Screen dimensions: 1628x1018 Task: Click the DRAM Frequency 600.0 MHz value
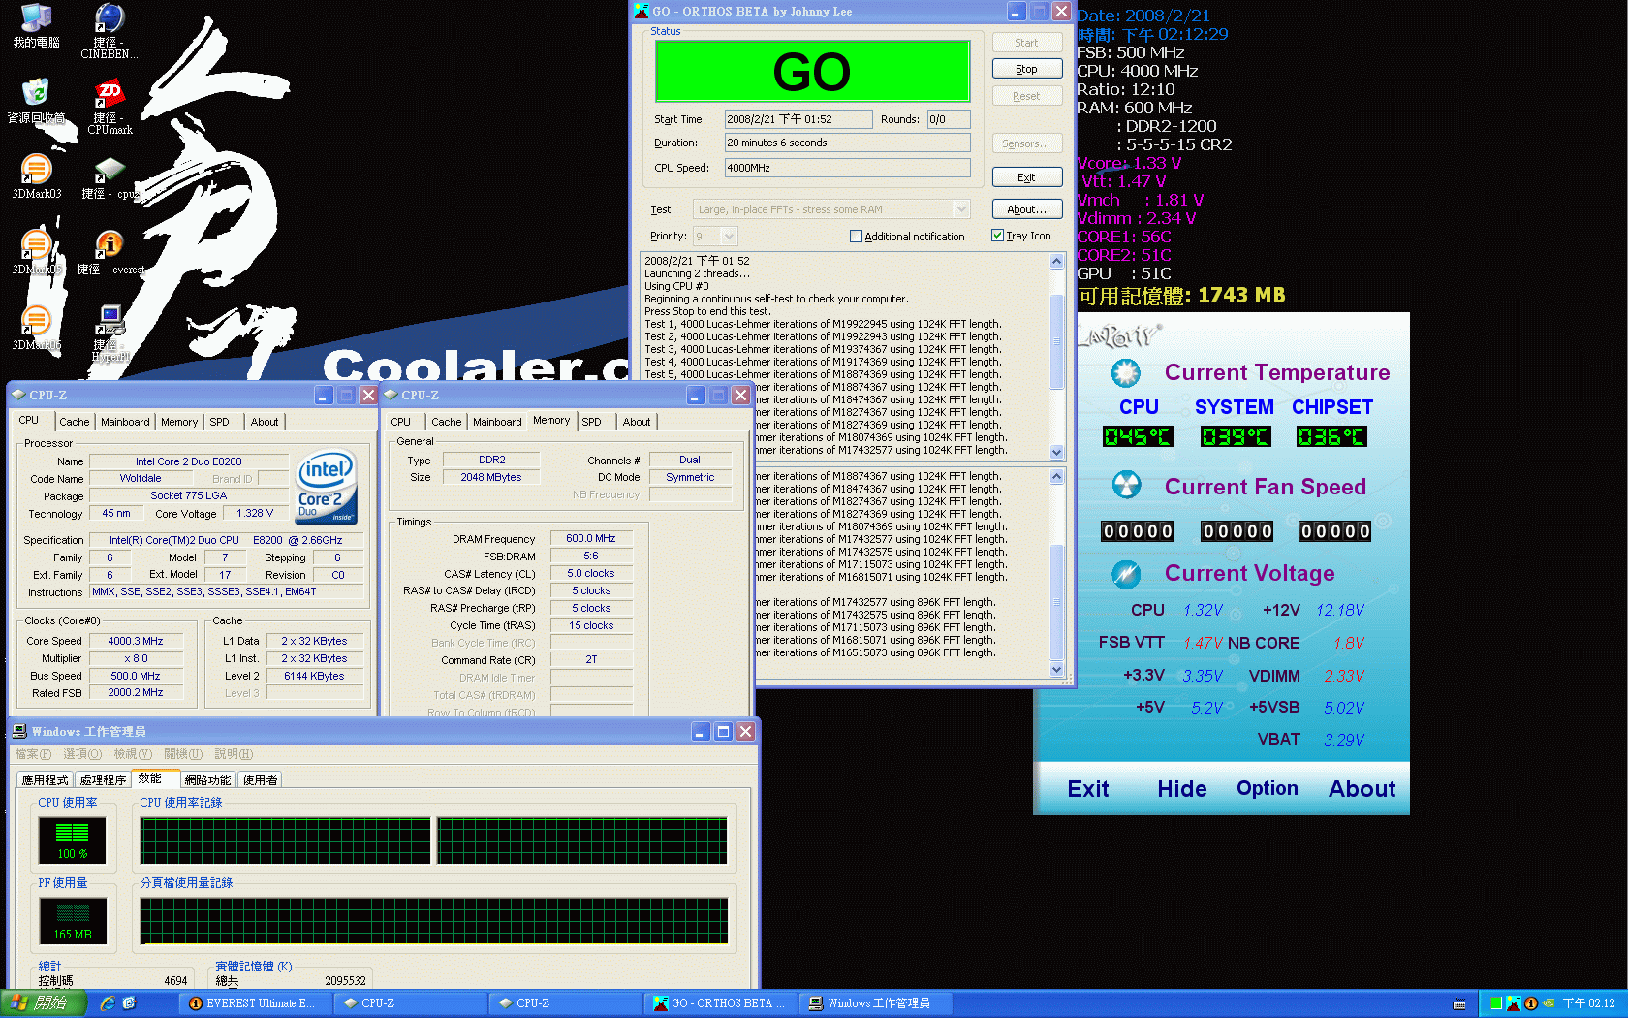click(x=591, y=538)
